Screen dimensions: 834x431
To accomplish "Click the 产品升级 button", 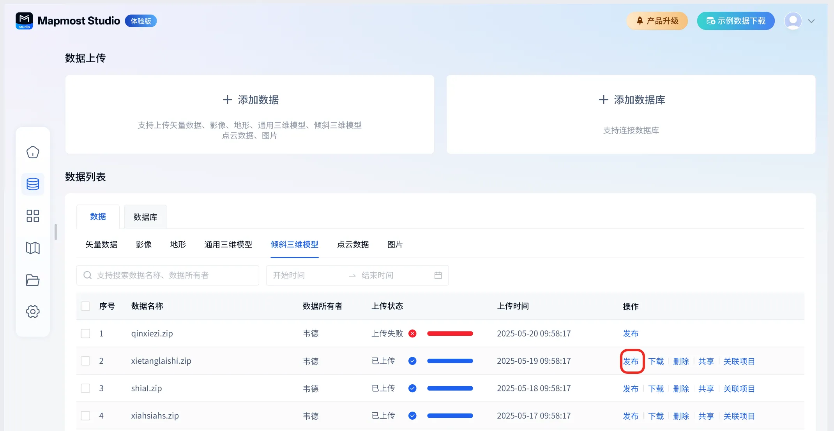I will coord(657,21).
